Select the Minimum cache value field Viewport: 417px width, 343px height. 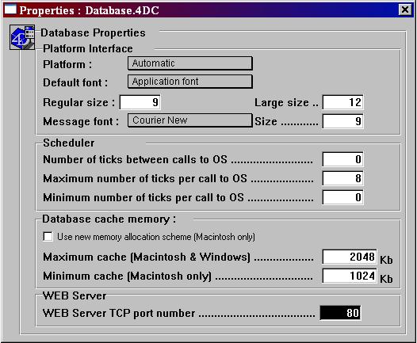click(350, 276)
